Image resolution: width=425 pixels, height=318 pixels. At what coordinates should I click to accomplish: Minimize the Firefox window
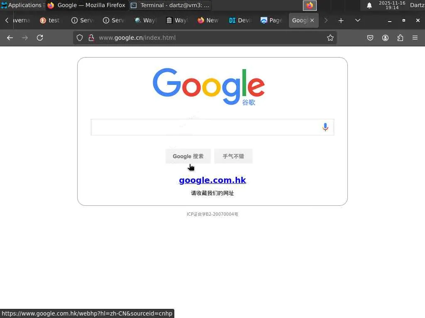(389, 21)
